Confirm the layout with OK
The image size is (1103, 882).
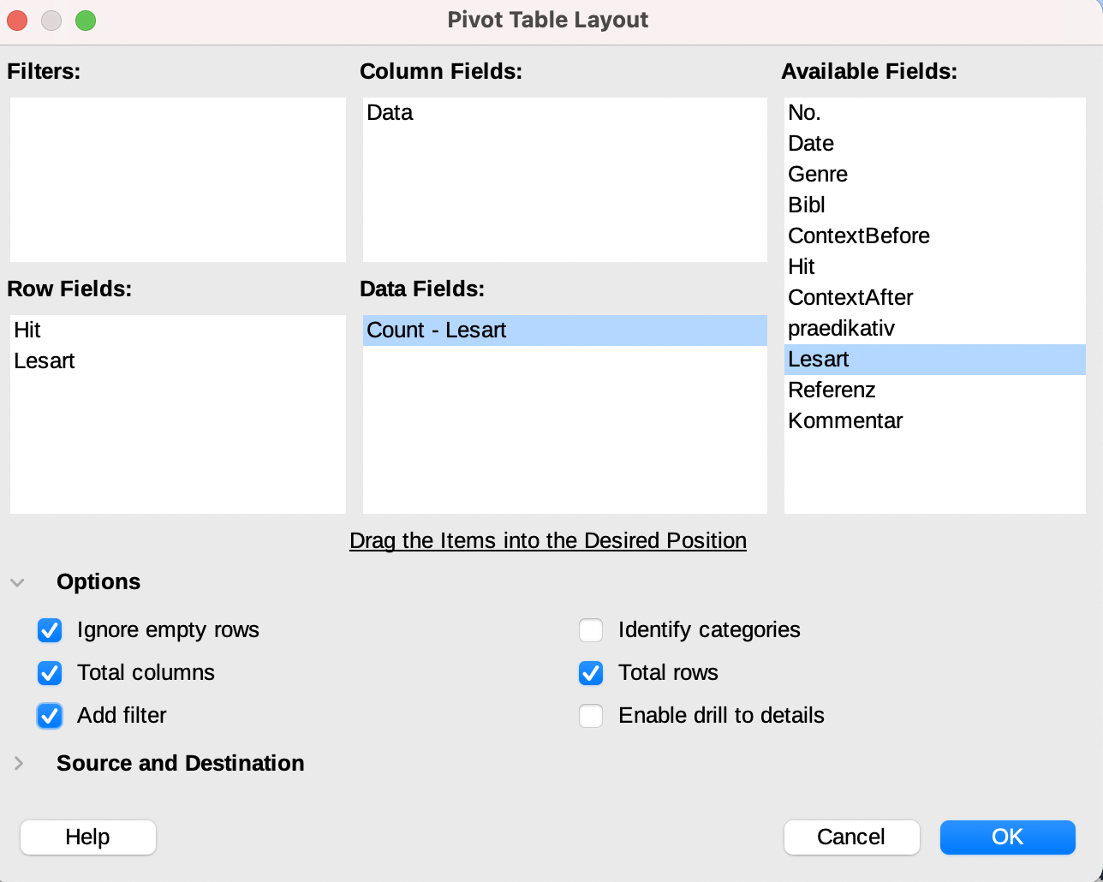1008,837
